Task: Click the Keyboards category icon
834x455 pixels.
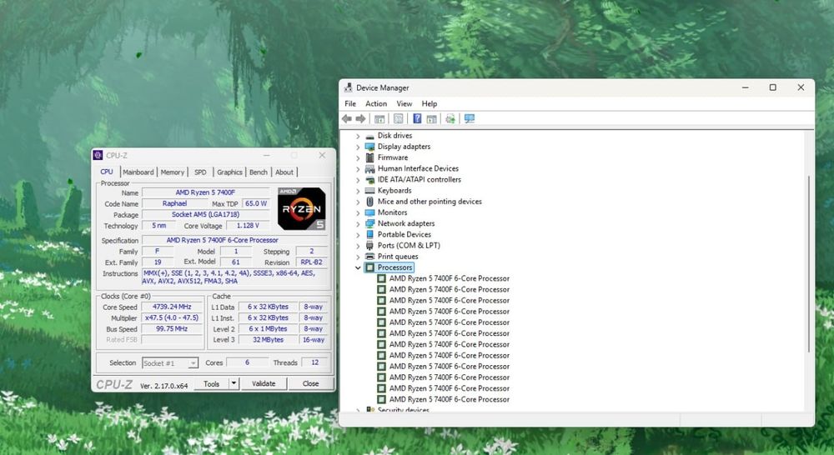Action: [369, 191]
